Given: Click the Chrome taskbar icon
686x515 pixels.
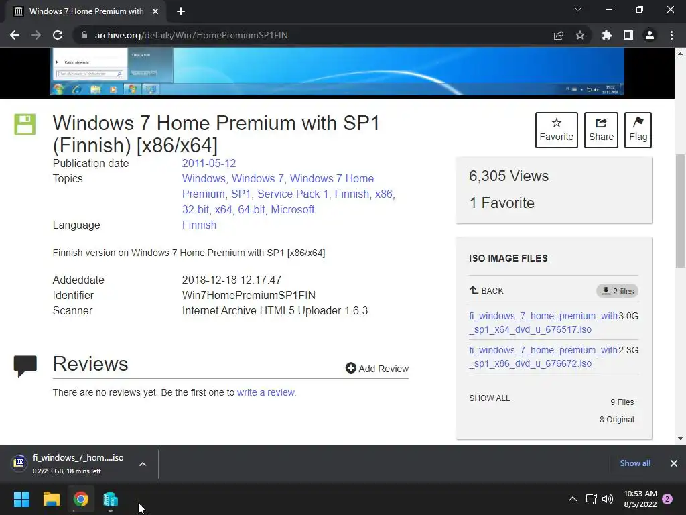Looking at the screenshot, I should coord(81,499).
